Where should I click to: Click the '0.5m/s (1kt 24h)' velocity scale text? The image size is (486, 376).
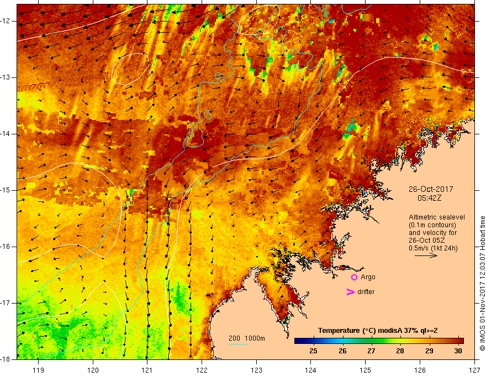[433, 248]
